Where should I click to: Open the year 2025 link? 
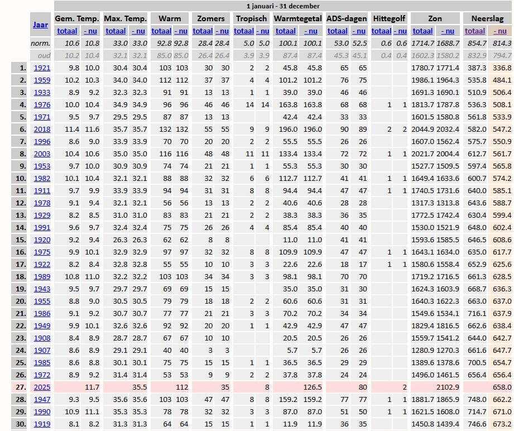coord(42,387)
